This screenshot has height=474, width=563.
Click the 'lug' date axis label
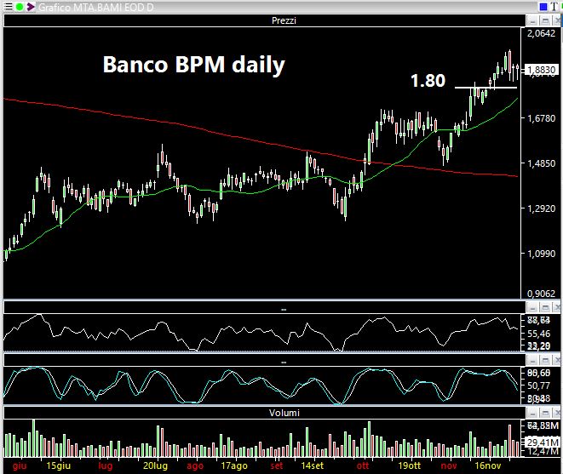pyautogui.click(x=106, y=465)
